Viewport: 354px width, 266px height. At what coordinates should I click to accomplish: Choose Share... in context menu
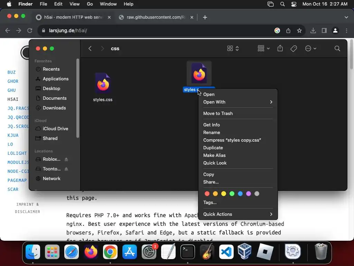point(238,182)
